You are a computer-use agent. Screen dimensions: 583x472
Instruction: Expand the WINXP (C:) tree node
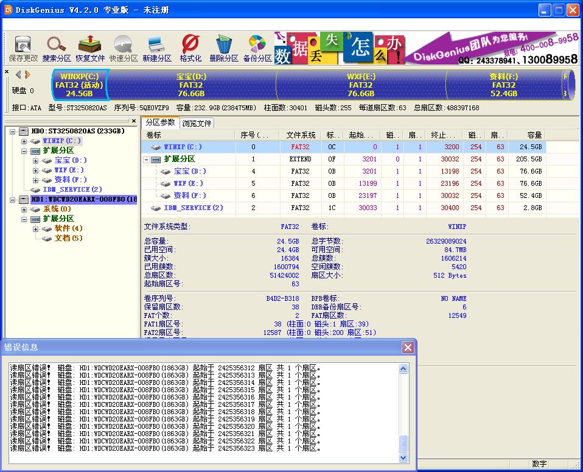tap(24, 141)
